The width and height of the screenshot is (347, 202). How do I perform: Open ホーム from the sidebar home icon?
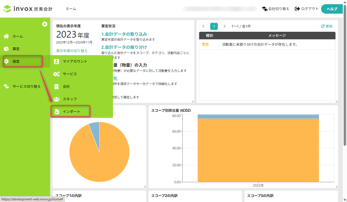pos(6,36)
